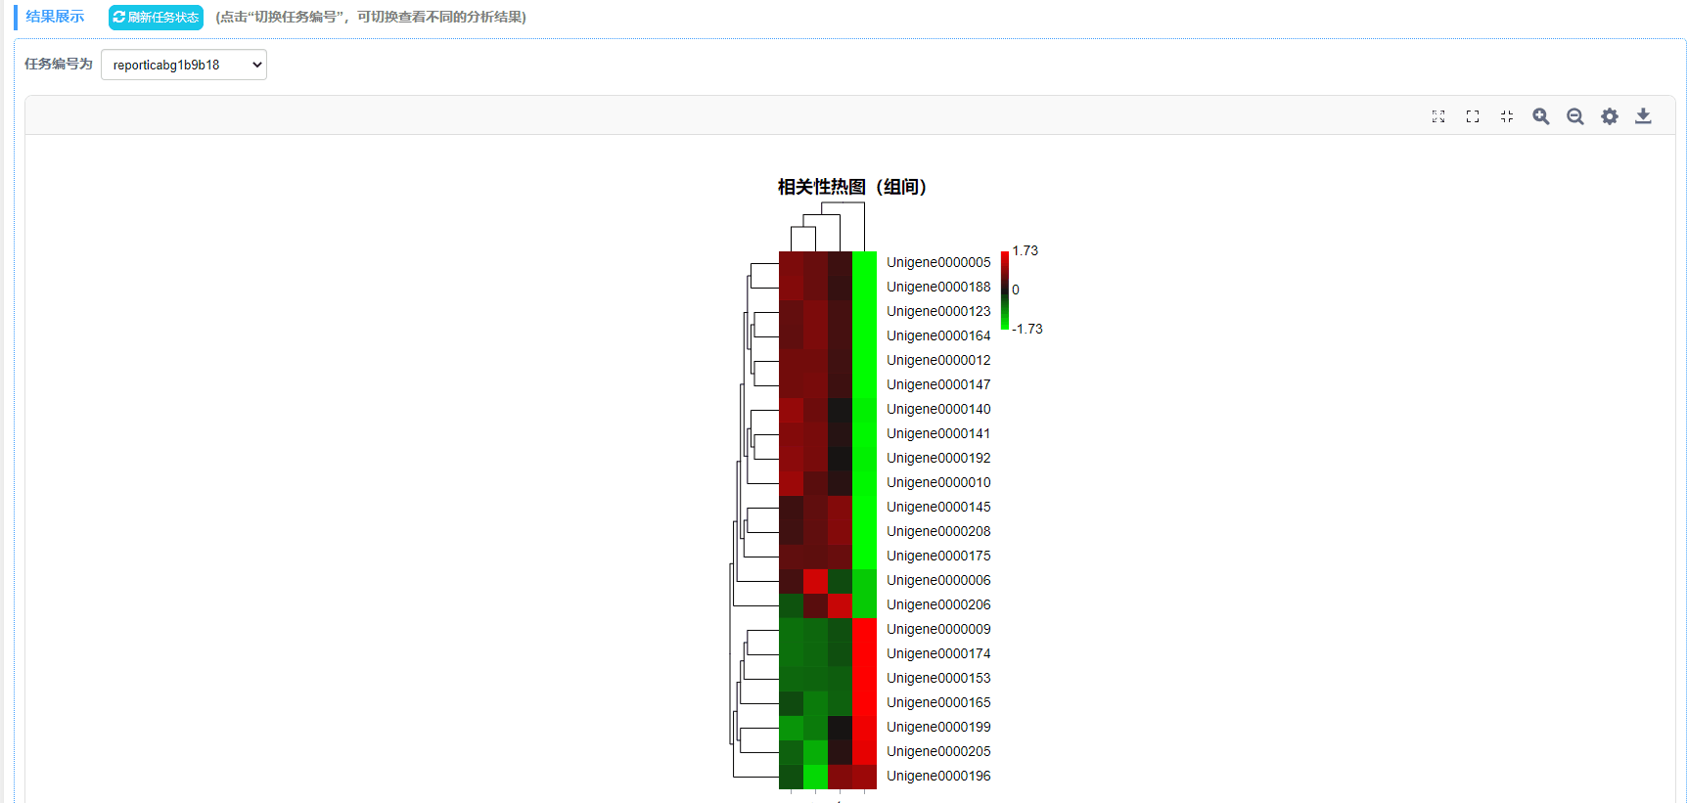This screenshot has width=1687, height=803.
Task: Click the heatmap title text
Action: [851, 187]
